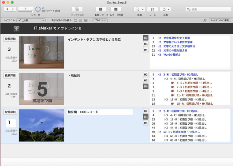Click the record number field
This screenshot has width=233, height=166.
tap(26, 9)
